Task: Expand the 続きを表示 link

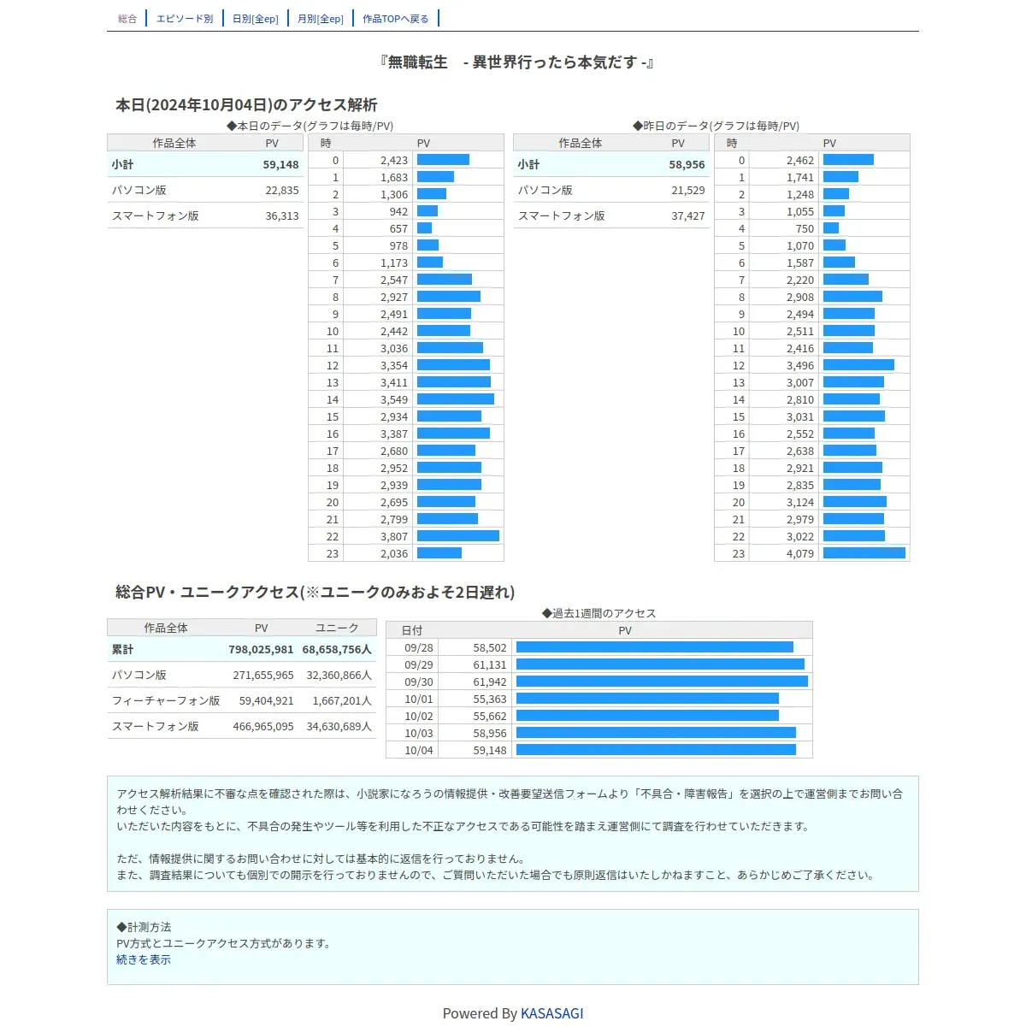Action: tap(144, 959)
